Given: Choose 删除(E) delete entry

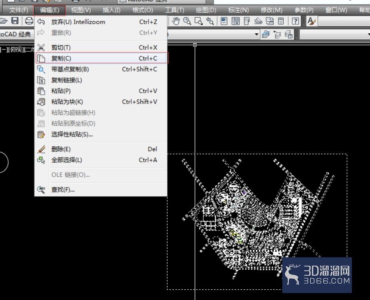Looking at the screenshot, I should click(101, 149).
